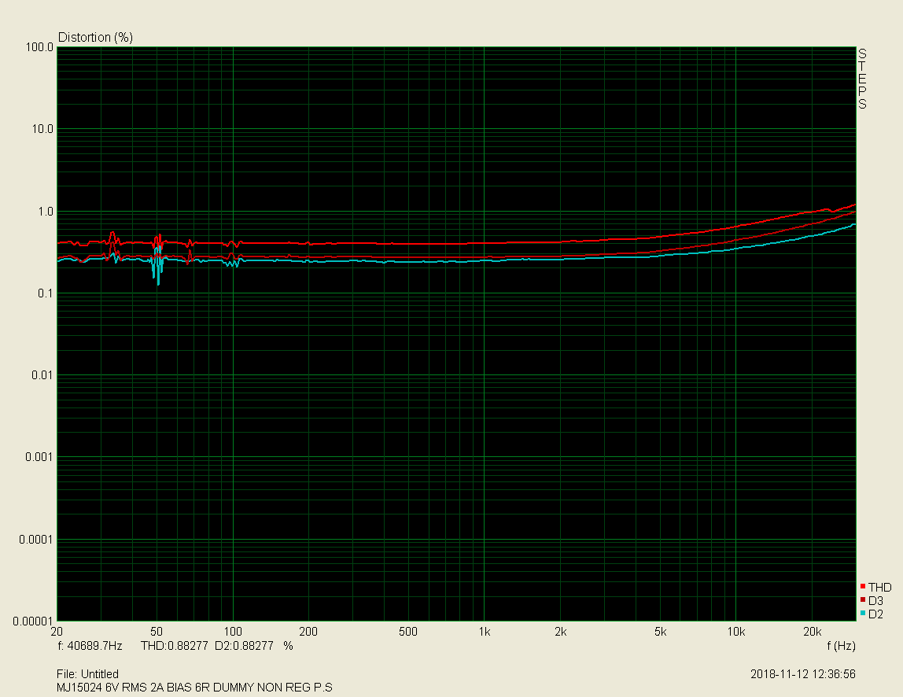Click the 20k frequency axis tick
The height and width of the screenshot is (697, 903).
click(x=812, y=632)
